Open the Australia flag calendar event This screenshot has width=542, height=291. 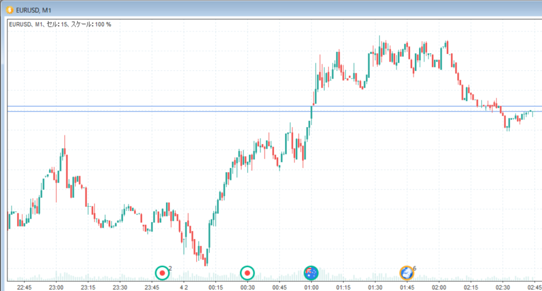click(x=311, y=273)
